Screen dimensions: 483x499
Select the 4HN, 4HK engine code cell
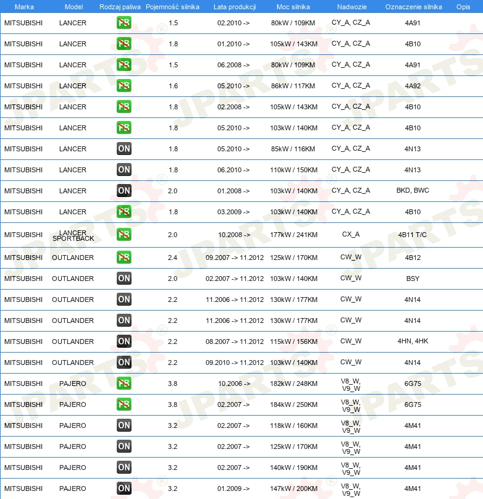pos(413,342)
